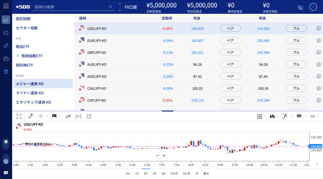The height and width of the screenshot is (179, 323).
Task: Open info icon for CAD/JPY KO
Action: pos(318,88)
